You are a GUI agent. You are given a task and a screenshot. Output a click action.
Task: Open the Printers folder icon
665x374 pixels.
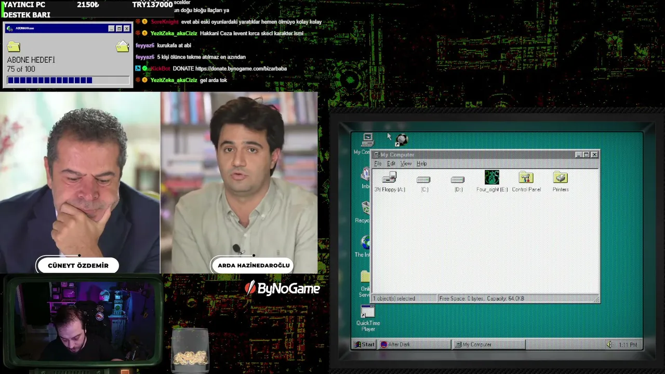561,178
